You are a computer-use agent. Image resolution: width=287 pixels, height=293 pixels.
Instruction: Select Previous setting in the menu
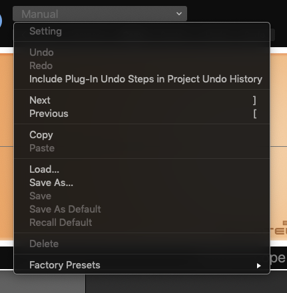click(x=142, y=114)
